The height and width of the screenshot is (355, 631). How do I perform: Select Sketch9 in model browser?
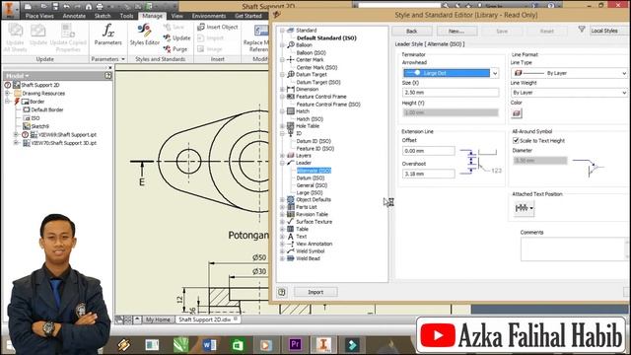pyautogui.click(x=39, y=126)
